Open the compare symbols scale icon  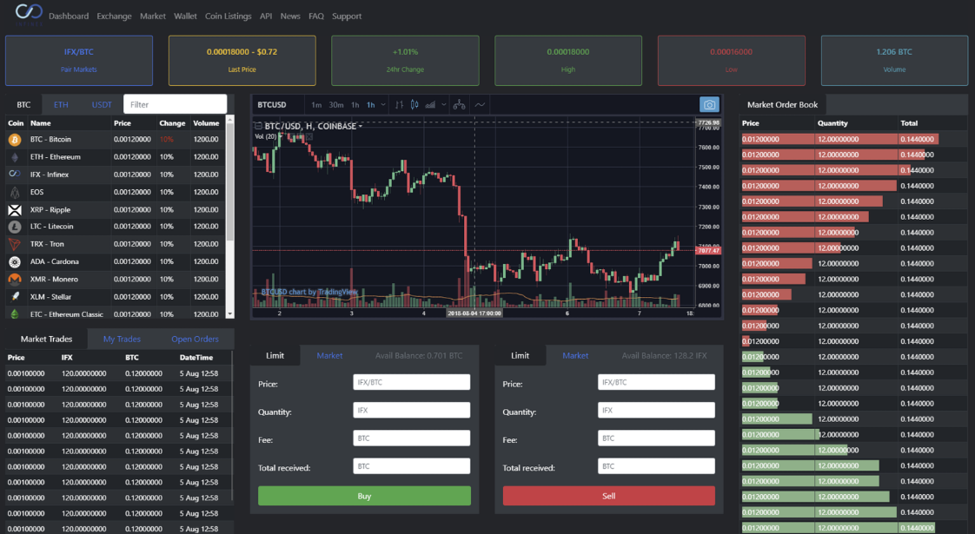point(459,104)
